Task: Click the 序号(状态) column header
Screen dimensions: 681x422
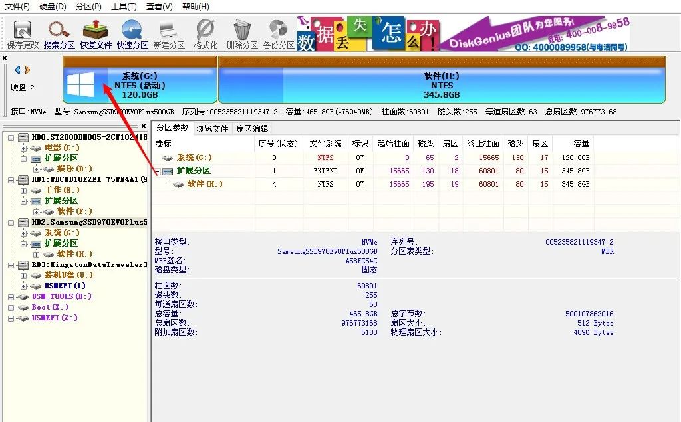Action: tap(279, 144)
